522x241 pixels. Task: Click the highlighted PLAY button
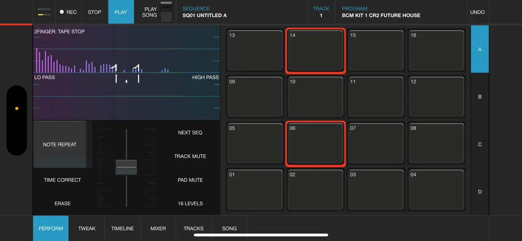click(121, 12)
